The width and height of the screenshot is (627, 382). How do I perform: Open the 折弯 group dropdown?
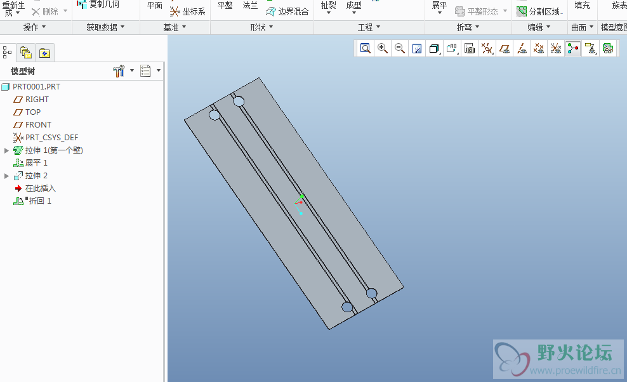[x=468, y=27]
